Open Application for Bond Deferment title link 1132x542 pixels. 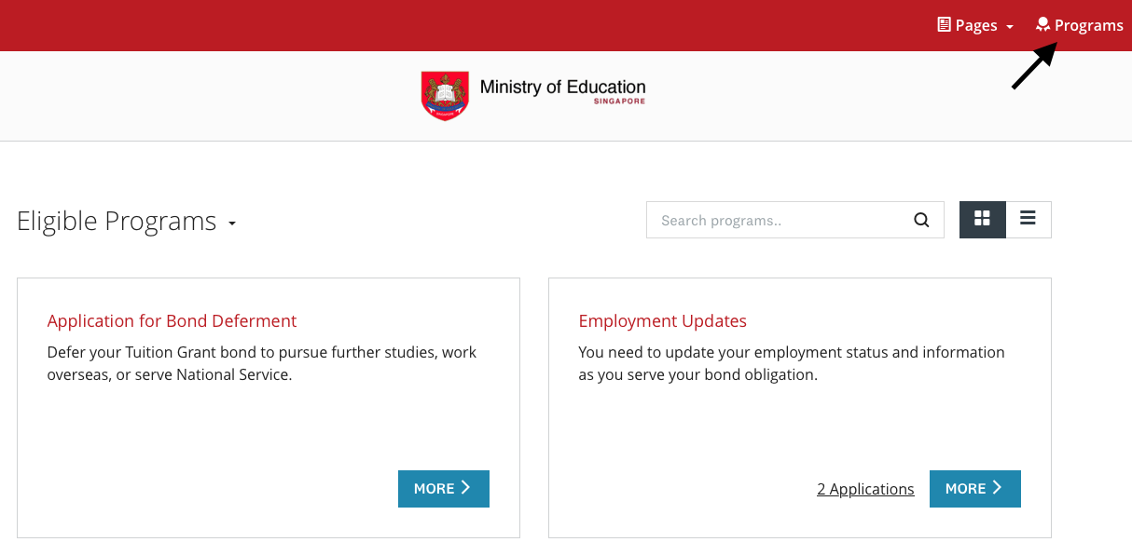point(172,321)
